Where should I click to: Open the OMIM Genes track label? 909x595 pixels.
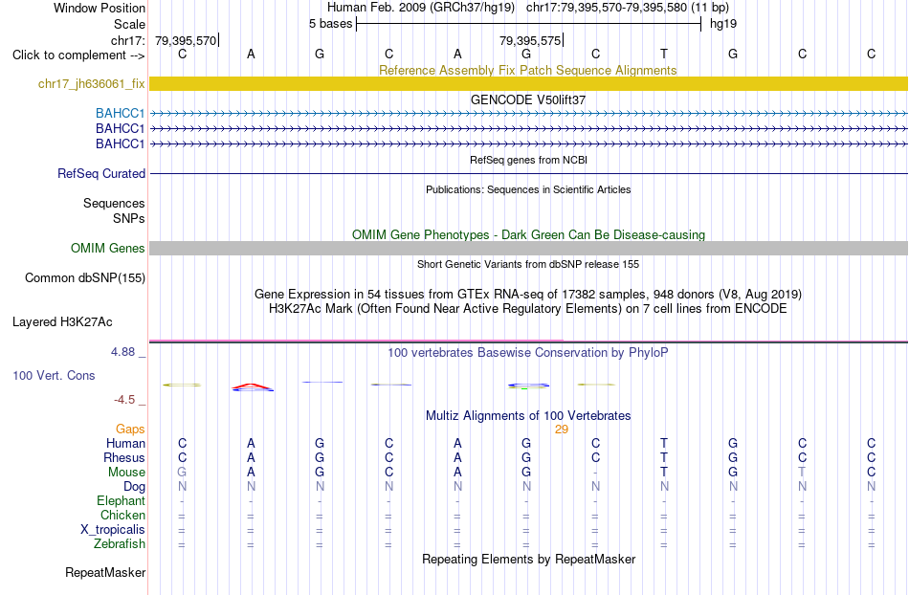point(107,248)
